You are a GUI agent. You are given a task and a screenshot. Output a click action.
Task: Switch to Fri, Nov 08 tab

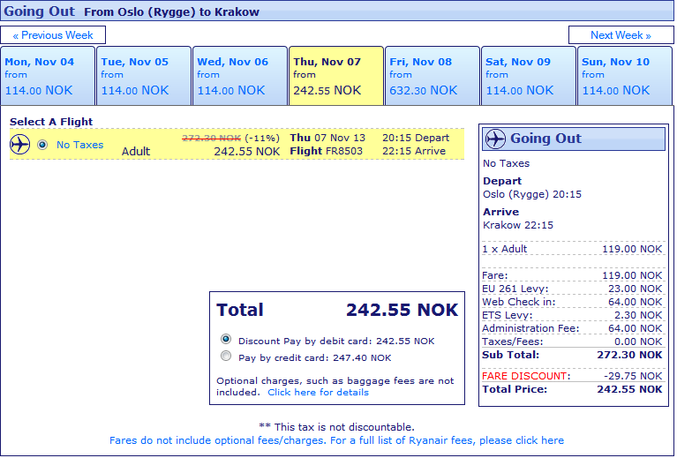point(433,76)
